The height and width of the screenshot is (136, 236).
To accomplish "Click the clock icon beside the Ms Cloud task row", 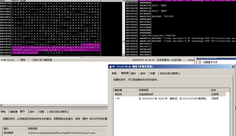I will 2,60.
